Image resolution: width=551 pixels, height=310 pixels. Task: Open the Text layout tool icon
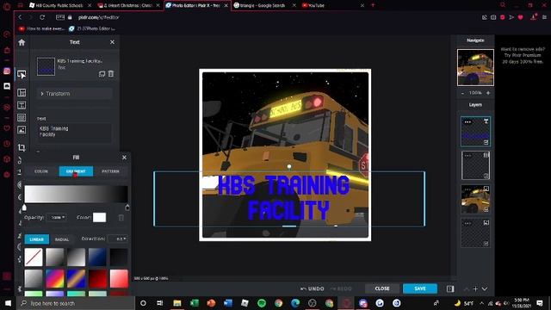point(22,105)
